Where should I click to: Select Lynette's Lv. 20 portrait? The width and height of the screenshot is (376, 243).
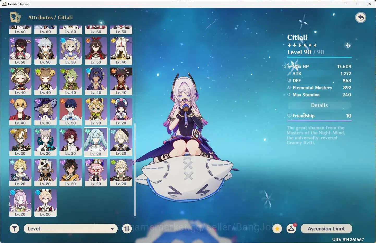tap(45, 142)
